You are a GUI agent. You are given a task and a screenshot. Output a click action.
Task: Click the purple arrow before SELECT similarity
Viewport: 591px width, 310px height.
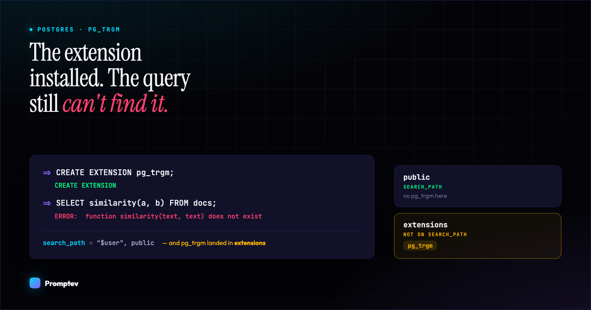pyautogui.click(x=47, y=203)
